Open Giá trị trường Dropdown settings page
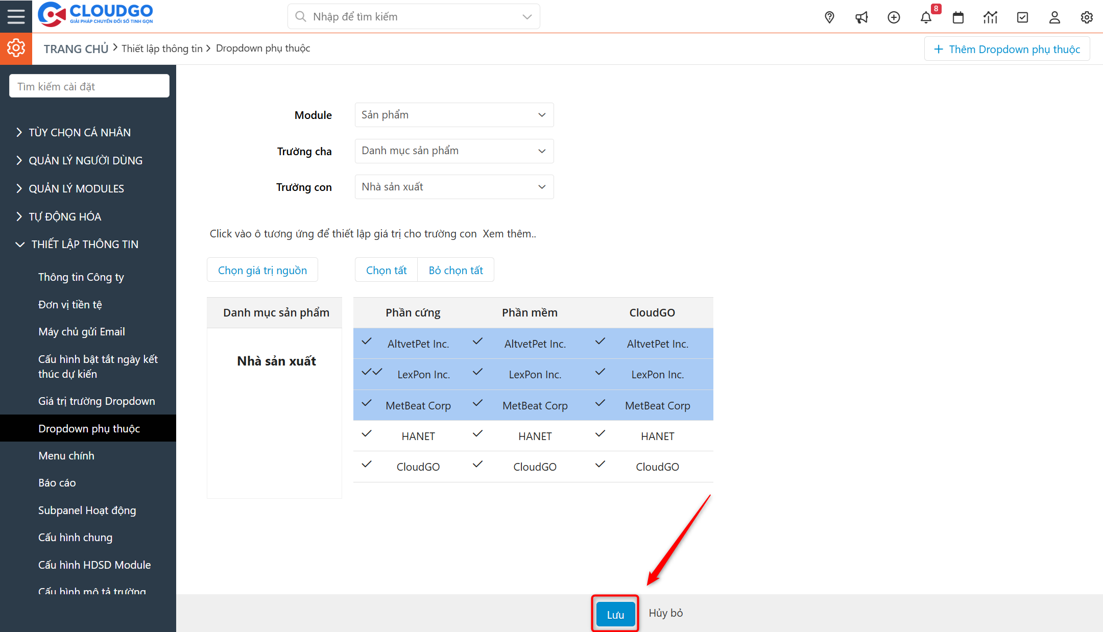Viewport: 1103px width, 632px height. tap(97, 401)
